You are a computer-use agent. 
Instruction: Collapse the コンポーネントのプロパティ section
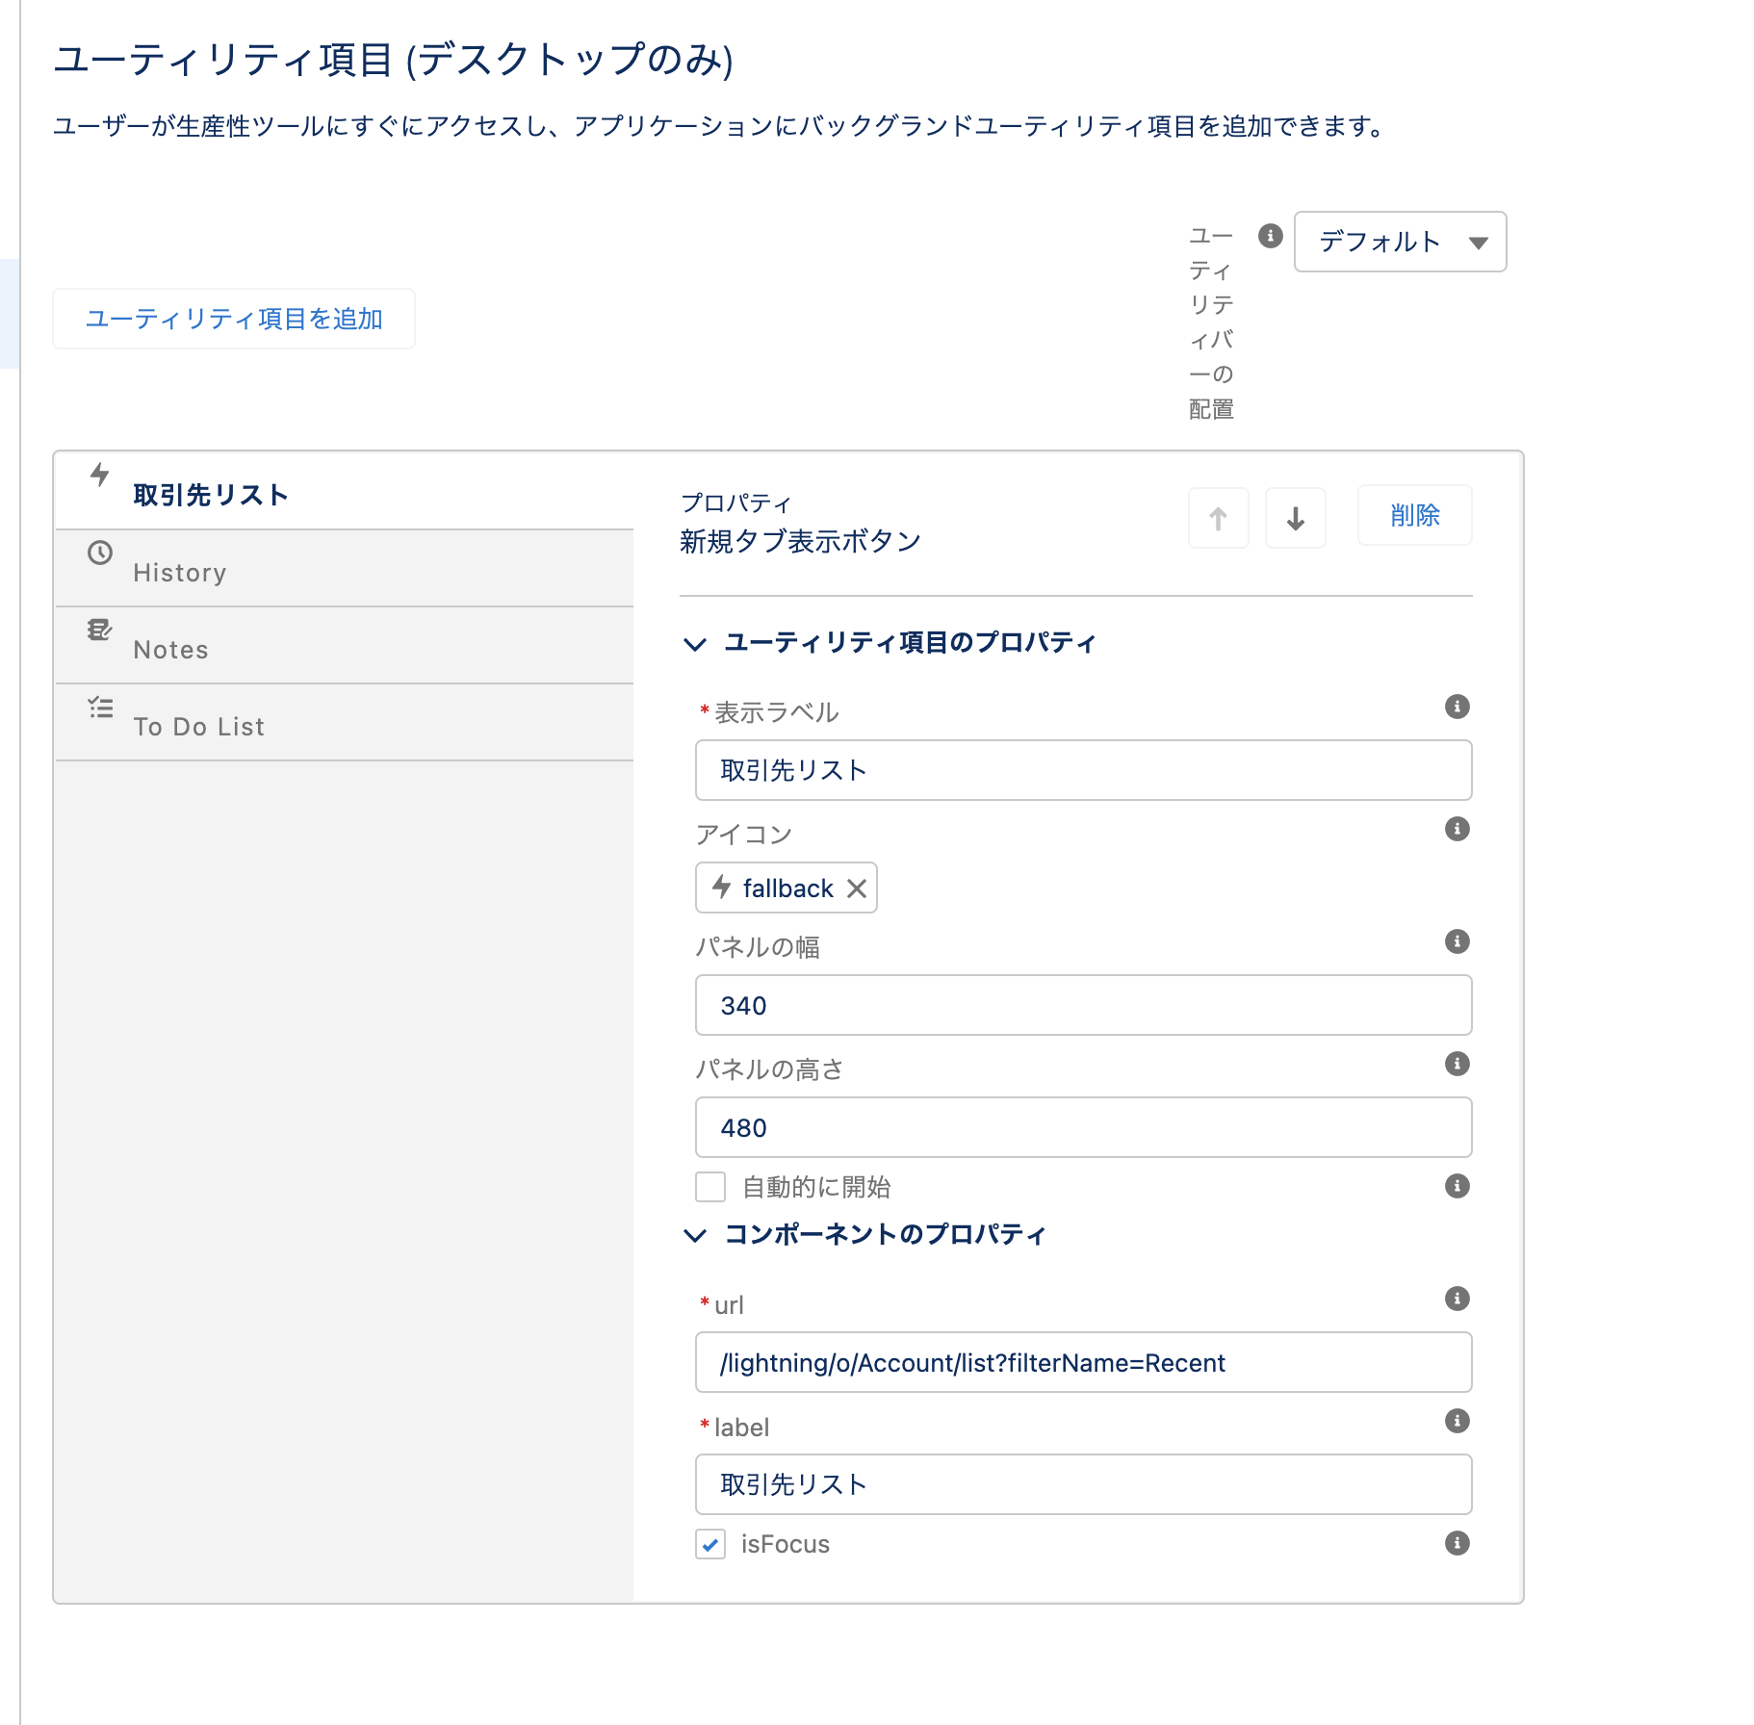point(695,1235)
